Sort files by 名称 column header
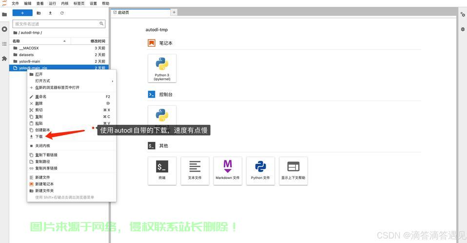Image resolution: width=467 pixels, height=243 pixels. (x=17, y=41)
